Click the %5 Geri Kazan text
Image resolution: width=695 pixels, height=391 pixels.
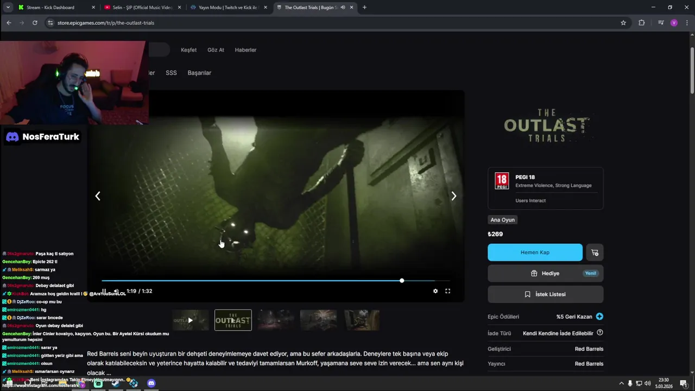pyautogui.click(x=574, y=317)
